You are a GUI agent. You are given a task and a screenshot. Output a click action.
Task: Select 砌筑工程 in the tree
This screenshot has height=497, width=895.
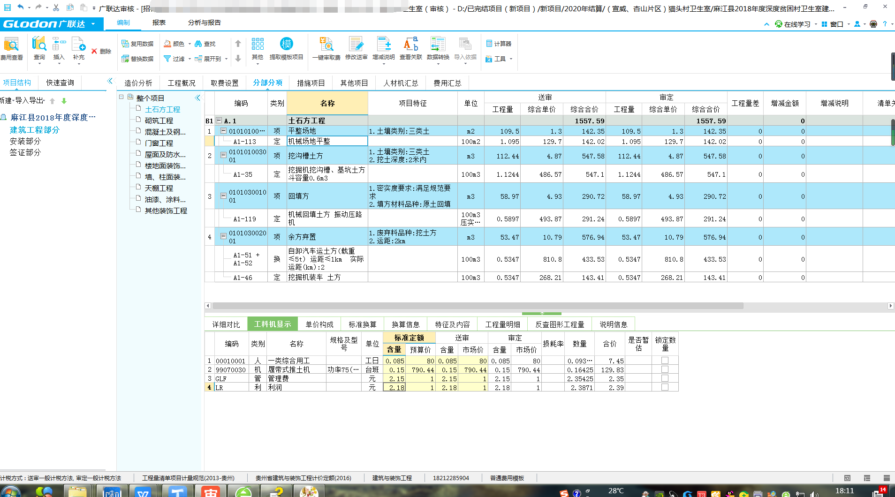pos(159,120)
